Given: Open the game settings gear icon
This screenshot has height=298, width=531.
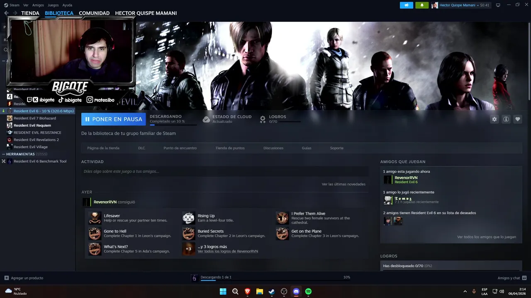Looking at the screenshot, I should click(x=494, y=119).
